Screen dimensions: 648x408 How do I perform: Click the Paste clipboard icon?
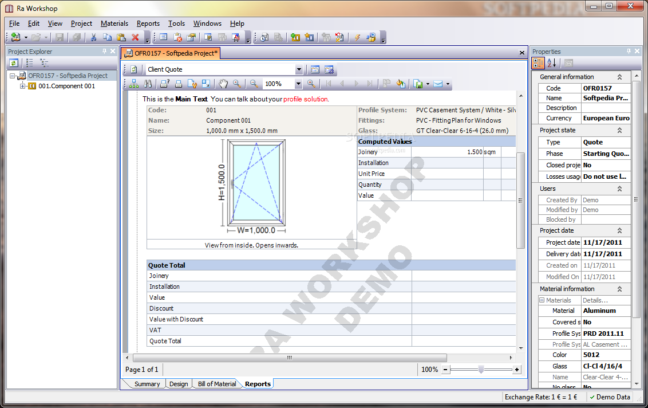[121, 37]
